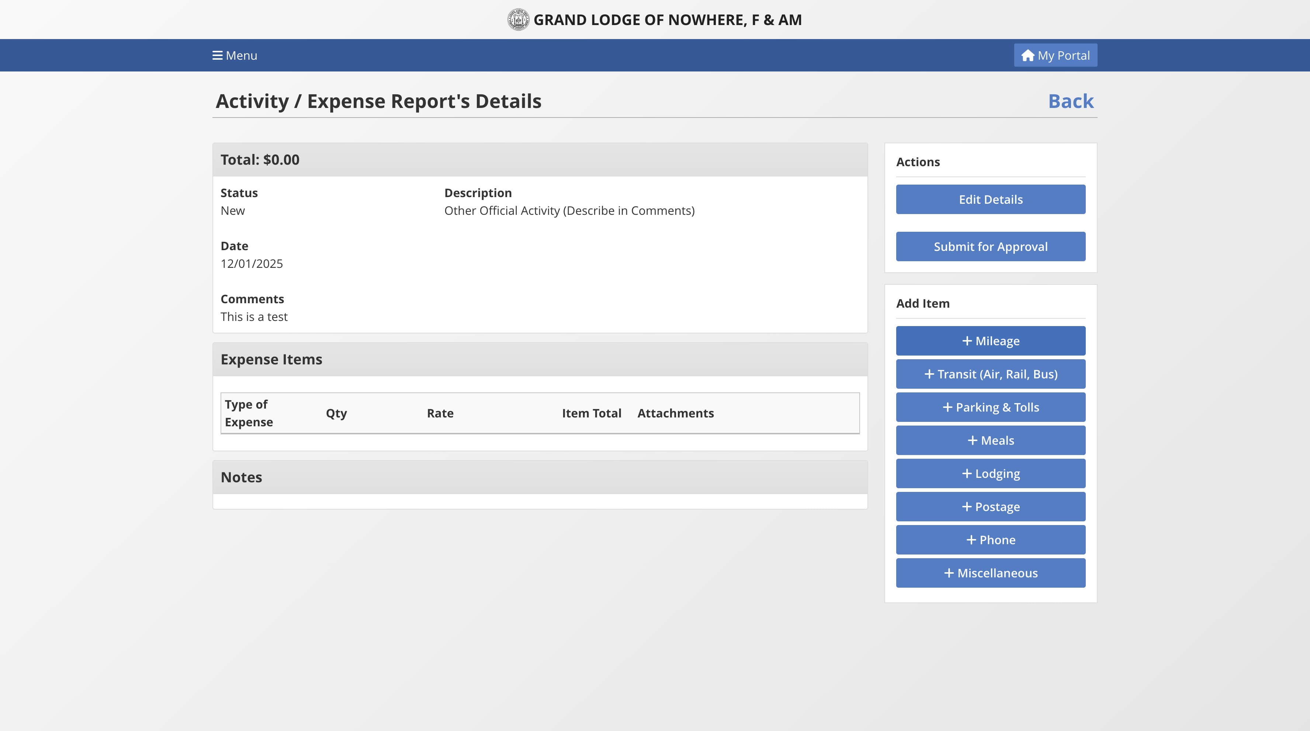Add a Meals expense item
Image resolution: width=1310 pixels, height=731 pixels.
tap(991, 440)
